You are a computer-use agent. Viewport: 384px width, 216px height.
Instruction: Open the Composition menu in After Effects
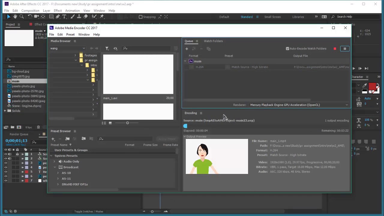[30, 10]
